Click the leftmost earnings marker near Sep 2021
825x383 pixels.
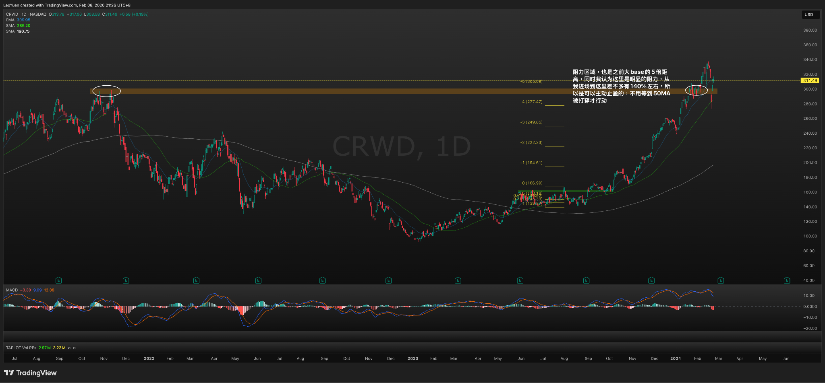pyautogui.click(x=58, y=280)
